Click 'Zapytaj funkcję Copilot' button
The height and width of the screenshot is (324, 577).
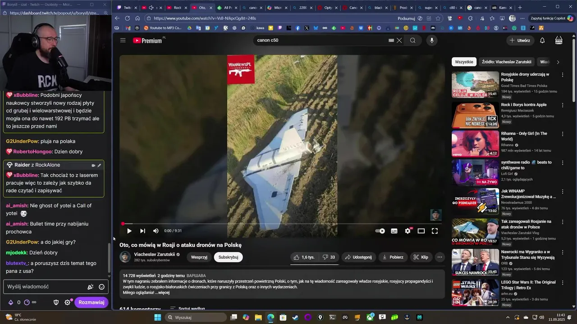(552, 18)
